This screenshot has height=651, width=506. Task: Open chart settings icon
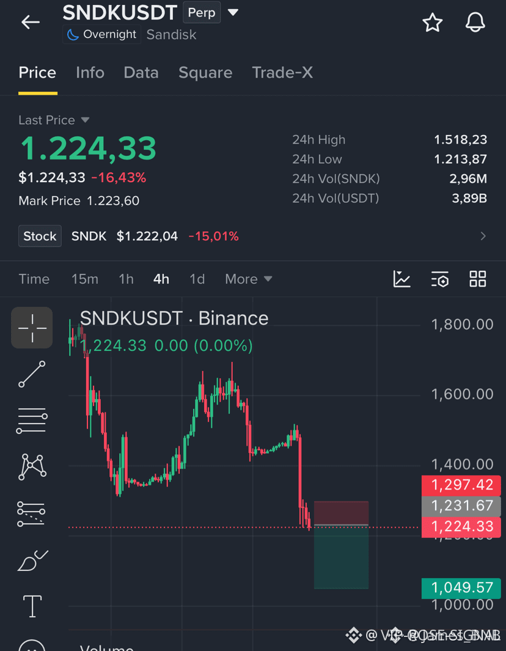point(439,279)
